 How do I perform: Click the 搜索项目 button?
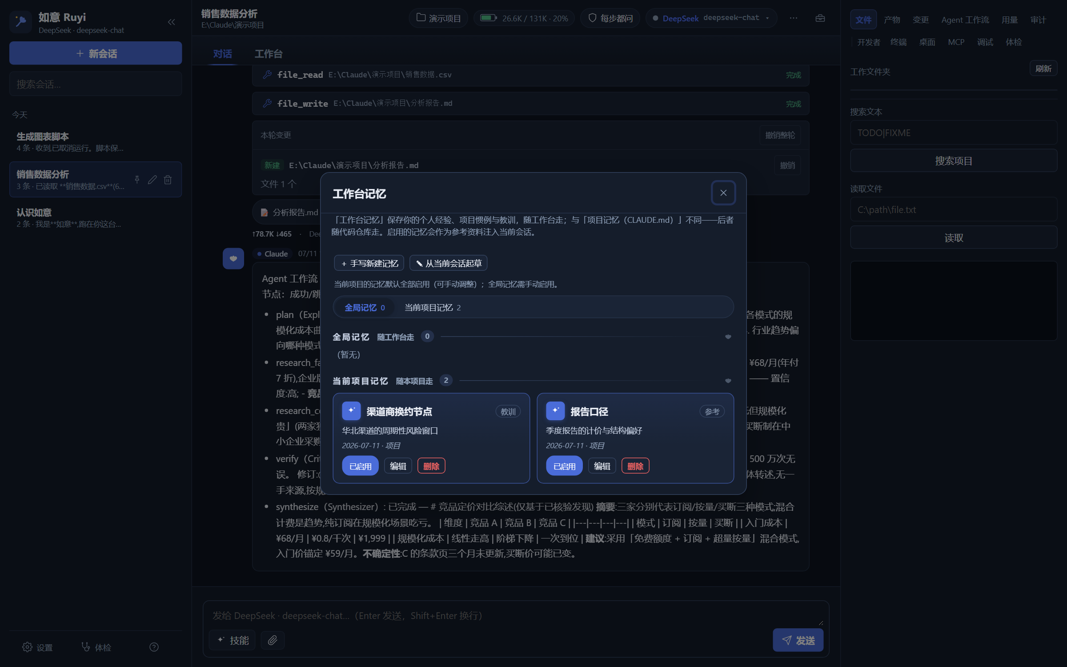954,161
